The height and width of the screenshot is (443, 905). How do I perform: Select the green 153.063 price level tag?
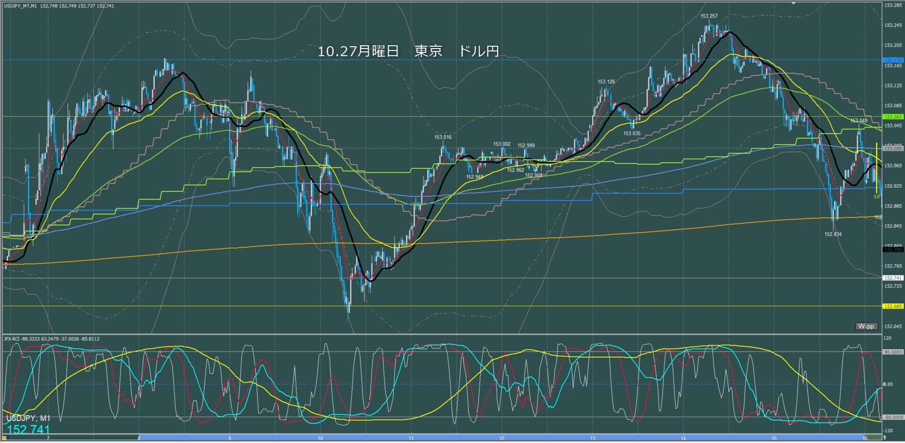pos(893,117)
